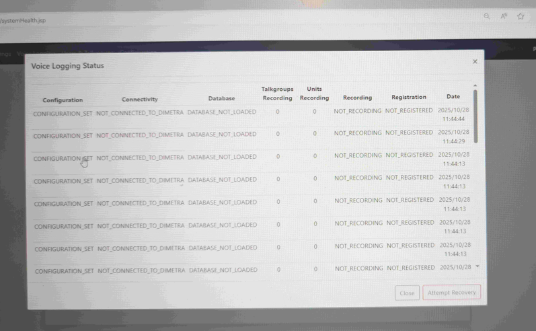Image resolution: width=536 pixels, height=331 pixels.
Task: Click Units Recording 0 in 11:44:29 row
Action: [x=315, y=133]
